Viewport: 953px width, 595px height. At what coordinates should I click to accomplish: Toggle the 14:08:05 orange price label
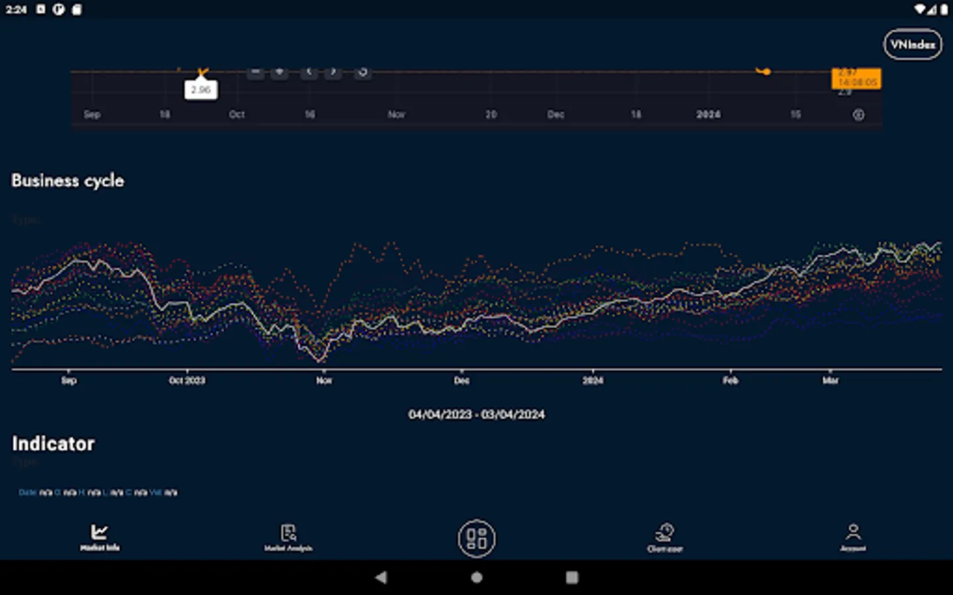(856, 79)
